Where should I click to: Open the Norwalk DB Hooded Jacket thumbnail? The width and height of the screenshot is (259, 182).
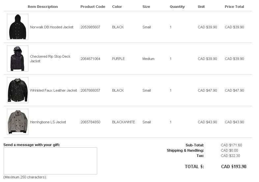18,27
